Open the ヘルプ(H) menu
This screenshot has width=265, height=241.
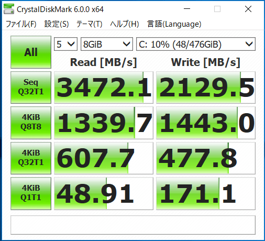point(125,24)
